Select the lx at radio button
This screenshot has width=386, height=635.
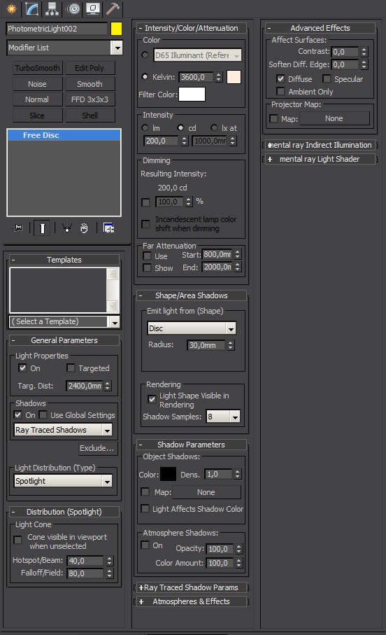click(x=214, y=128)
